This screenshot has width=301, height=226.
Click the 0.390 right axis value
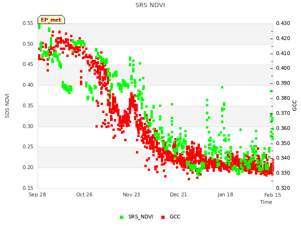pyautogui.click(x=283, y=83)
